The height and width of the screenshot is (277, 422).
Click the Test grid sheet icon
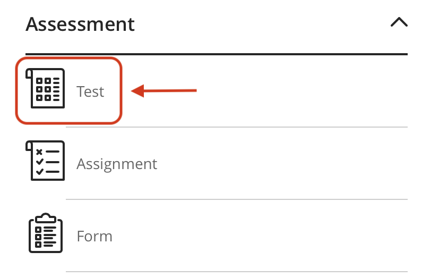pos(45,88)
